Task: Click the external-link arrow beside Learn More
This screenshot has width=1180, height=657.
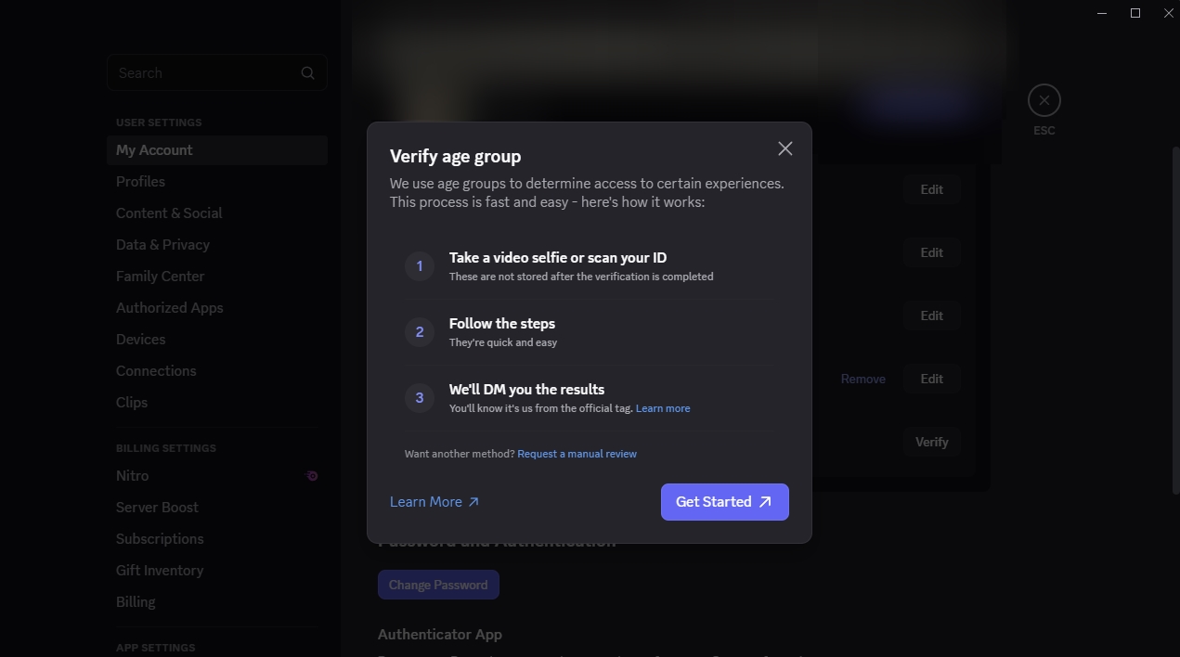Action: (473, 501)
